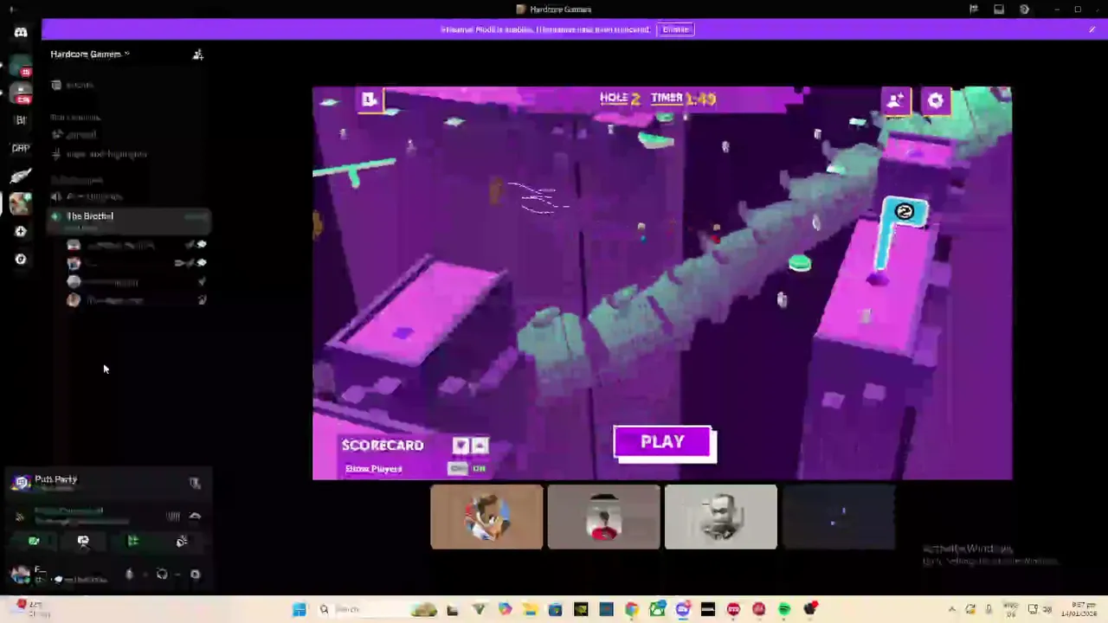The width and height of the screenshot is (1108, 623).
Task: Open the white feather server icon
Action: [21, 176]
